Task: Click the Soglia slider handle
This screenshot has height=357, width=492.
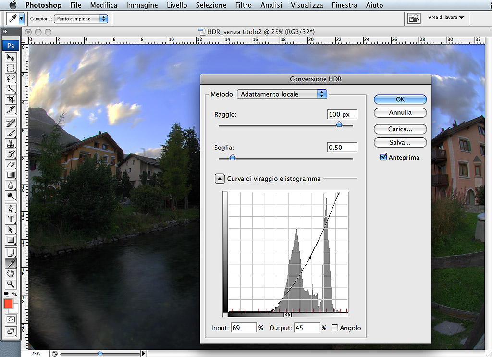Action: (233, 157)
